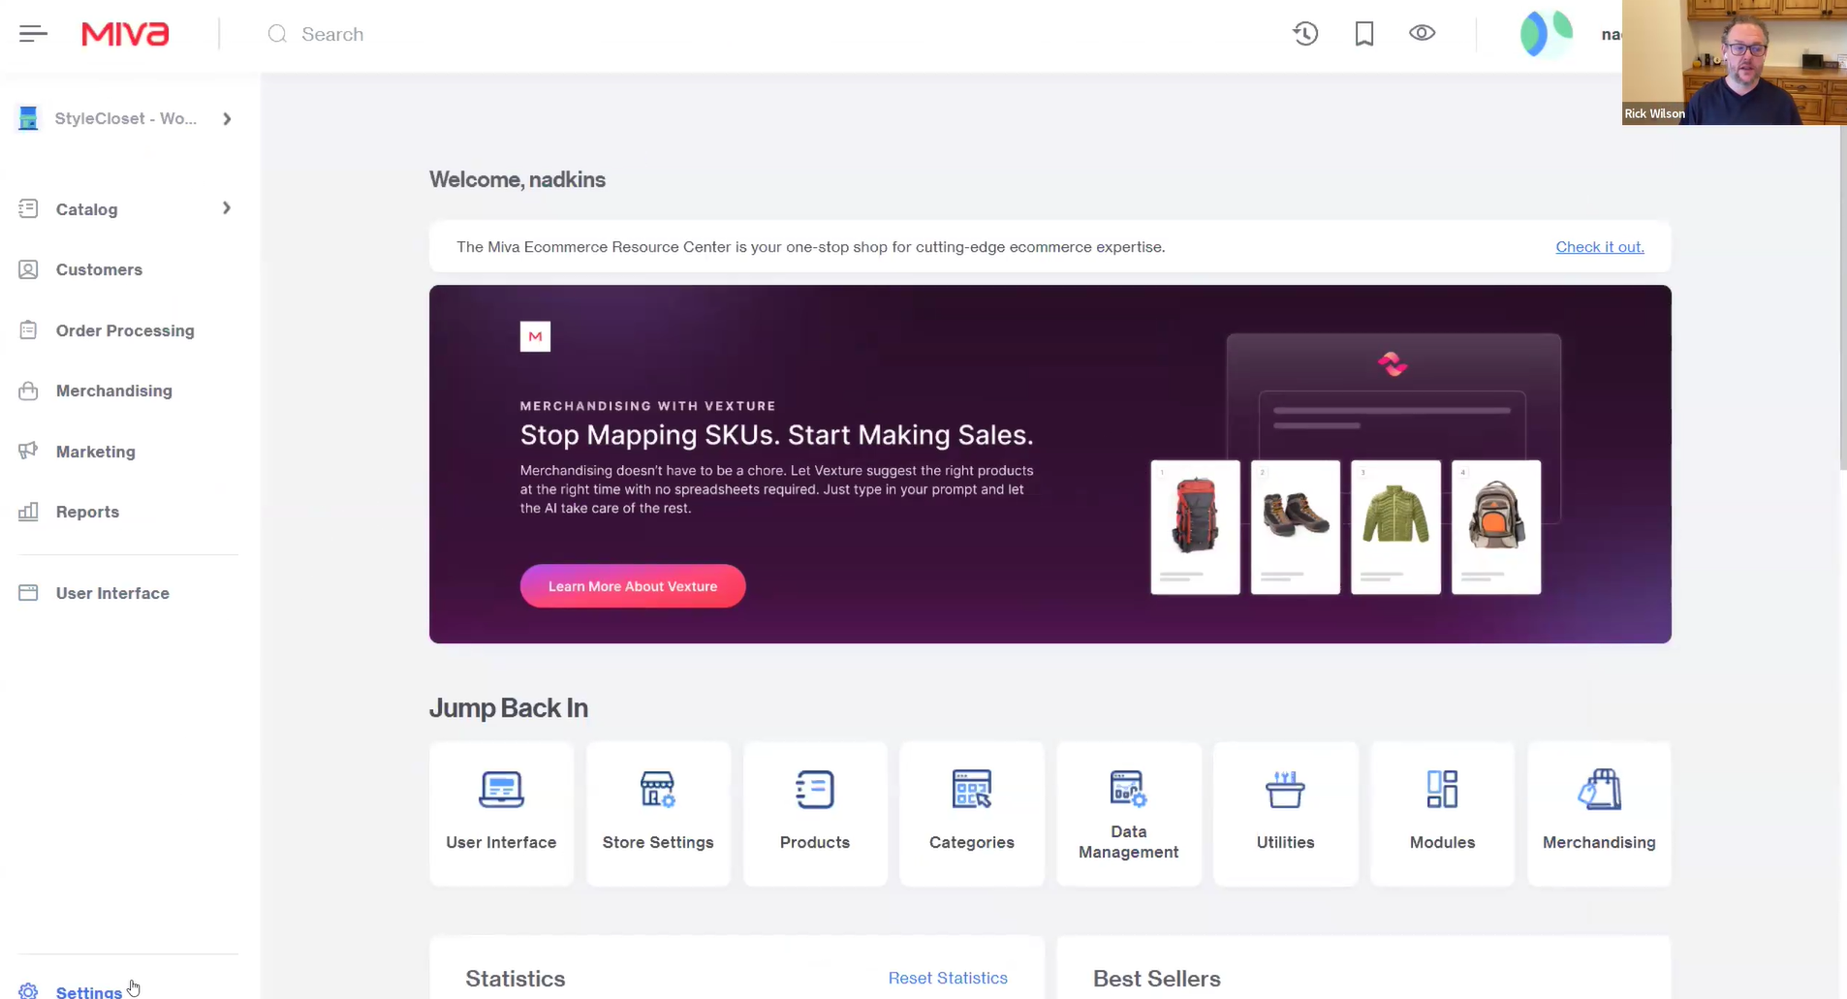1847x999 pixels.
Task: Follow the Check it out link
Action: pyautogui.click(x=1600, y=247)
